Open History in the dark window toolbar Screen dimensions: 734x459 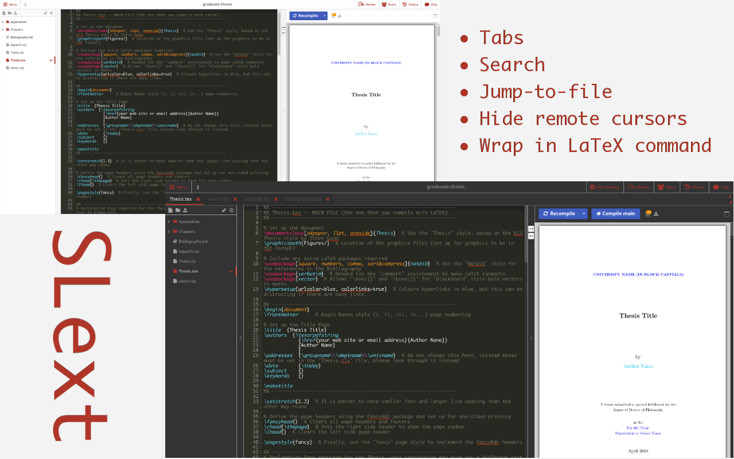695,187
